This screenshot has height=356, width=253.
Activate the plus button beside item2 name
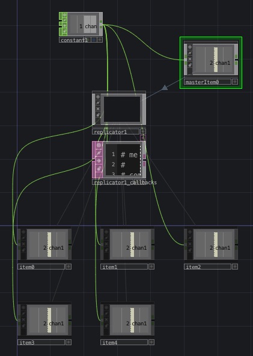(235, 267)
